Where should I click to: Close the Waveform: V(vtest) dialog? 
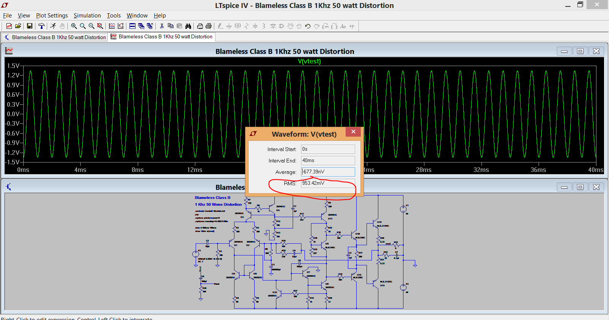click(x=353, y=132)
